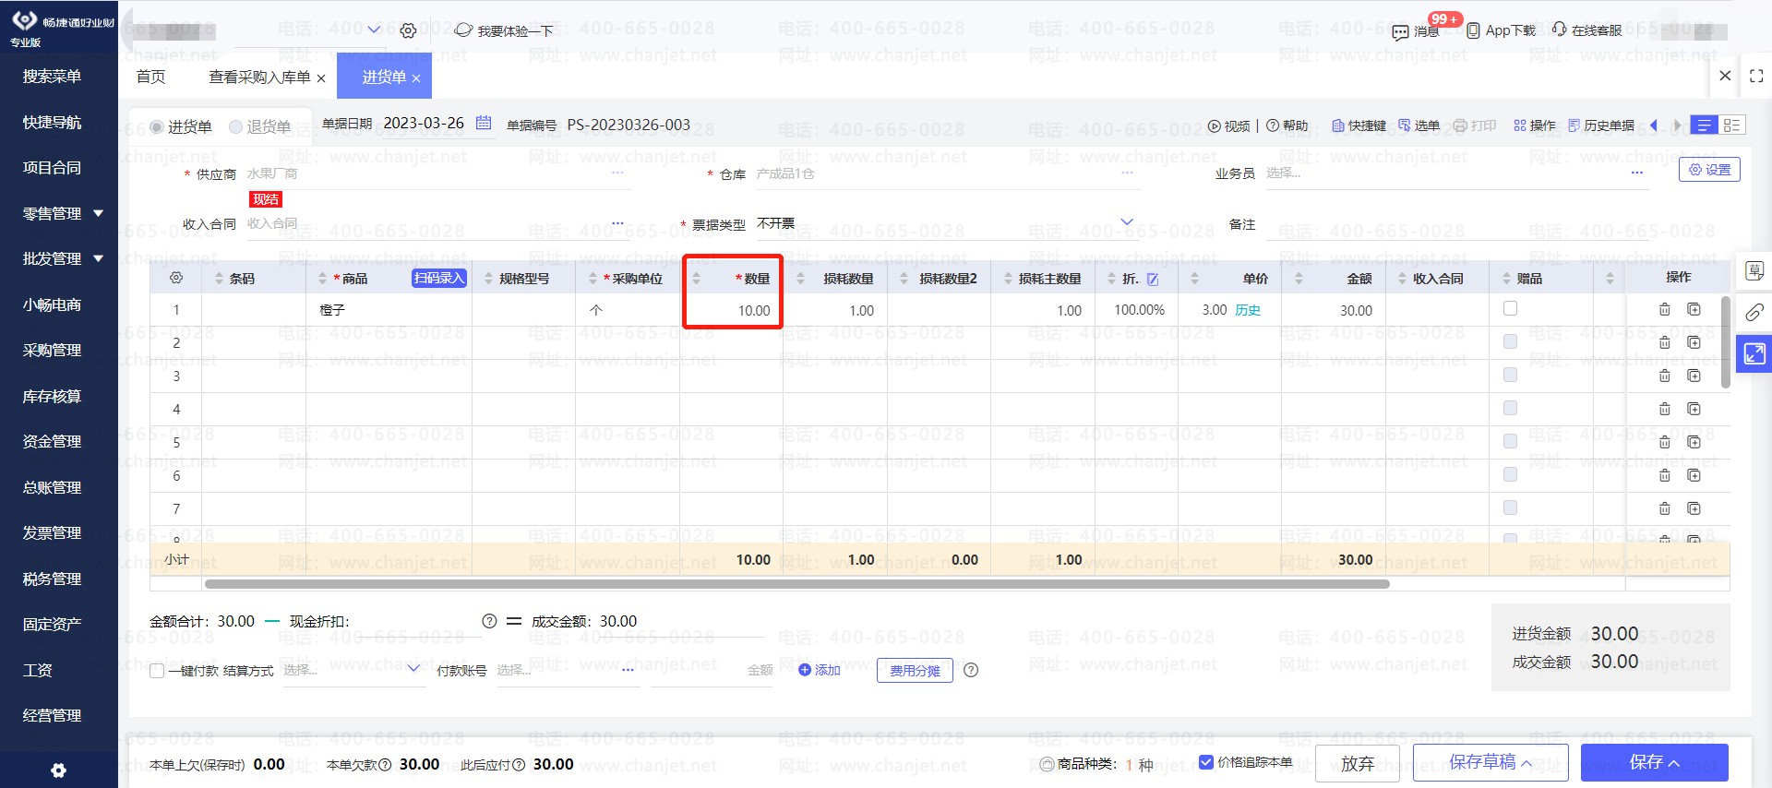Open the attachment paperclip side icon
Image resolution: width=1772 pixels, height=788 pixels.
(1754, 312)
